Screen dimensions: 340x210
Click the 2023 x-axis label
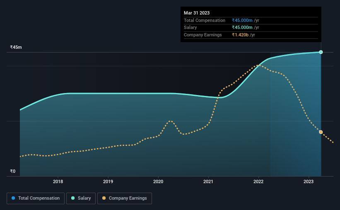(x=309, y=181)
